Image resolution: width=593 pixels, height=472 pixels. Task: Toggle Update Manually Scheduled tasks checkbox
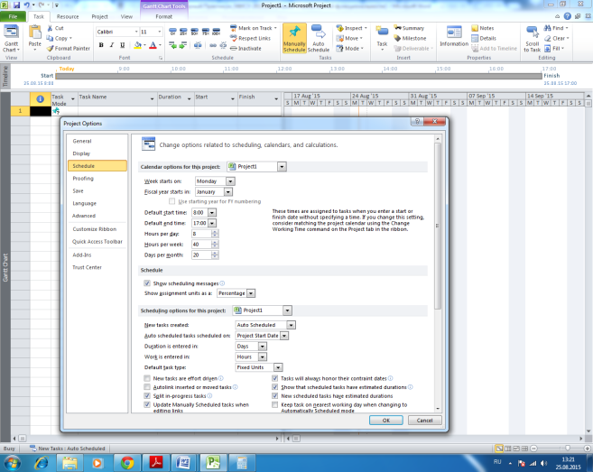point(147,404)
